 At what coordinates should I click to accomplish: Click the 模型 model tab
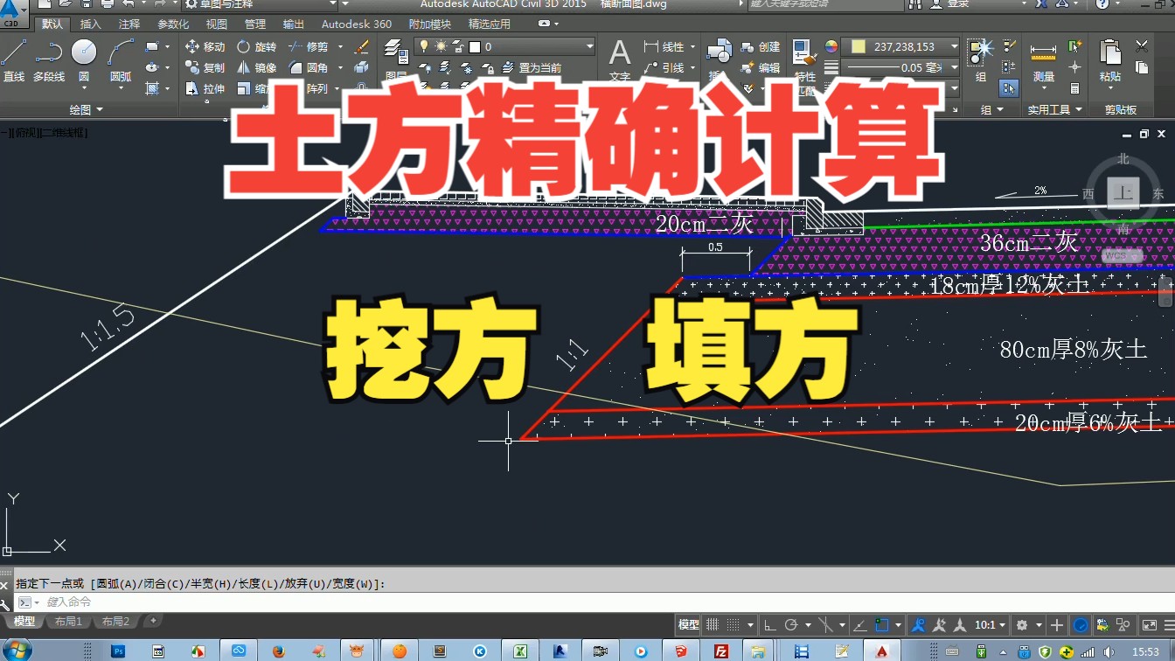[24, 622]
